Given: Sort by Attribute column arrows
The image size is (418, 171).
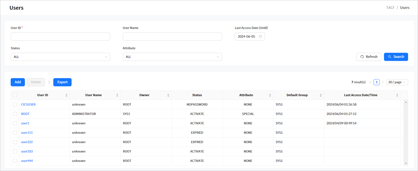Looking at the screenshot, I should (x=270, y=95).
